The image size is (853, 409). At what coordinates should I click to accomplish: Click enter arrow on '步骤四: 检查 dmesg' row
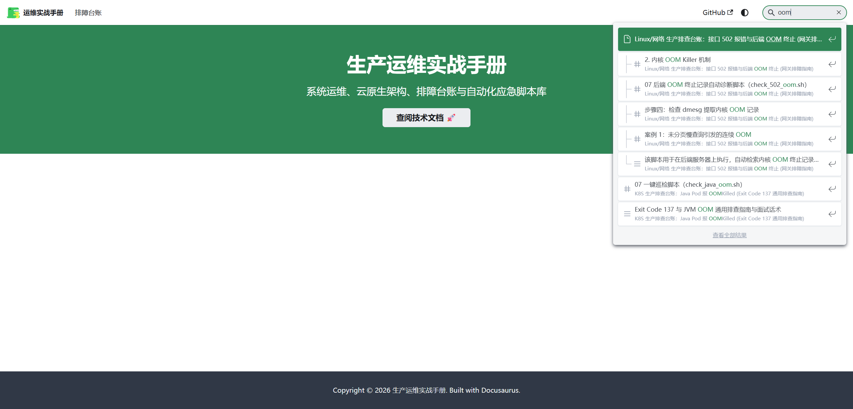tap(832, 114)
